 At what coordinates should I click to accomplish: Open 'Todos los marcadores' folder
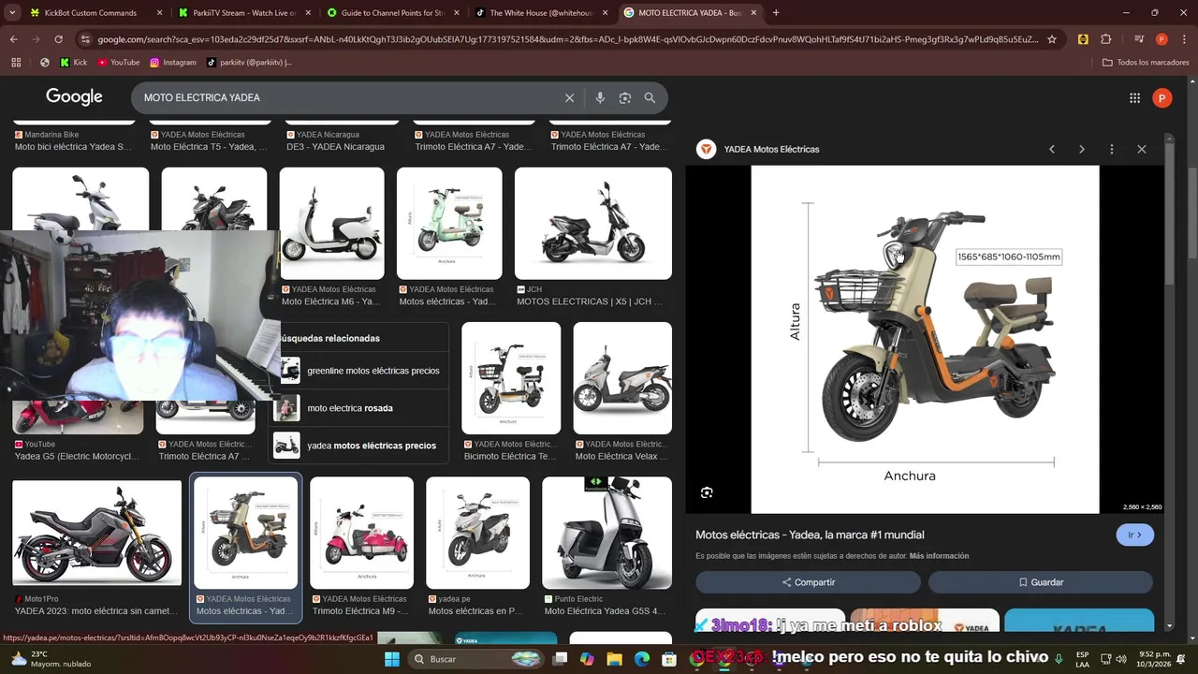pos(1146,63)
